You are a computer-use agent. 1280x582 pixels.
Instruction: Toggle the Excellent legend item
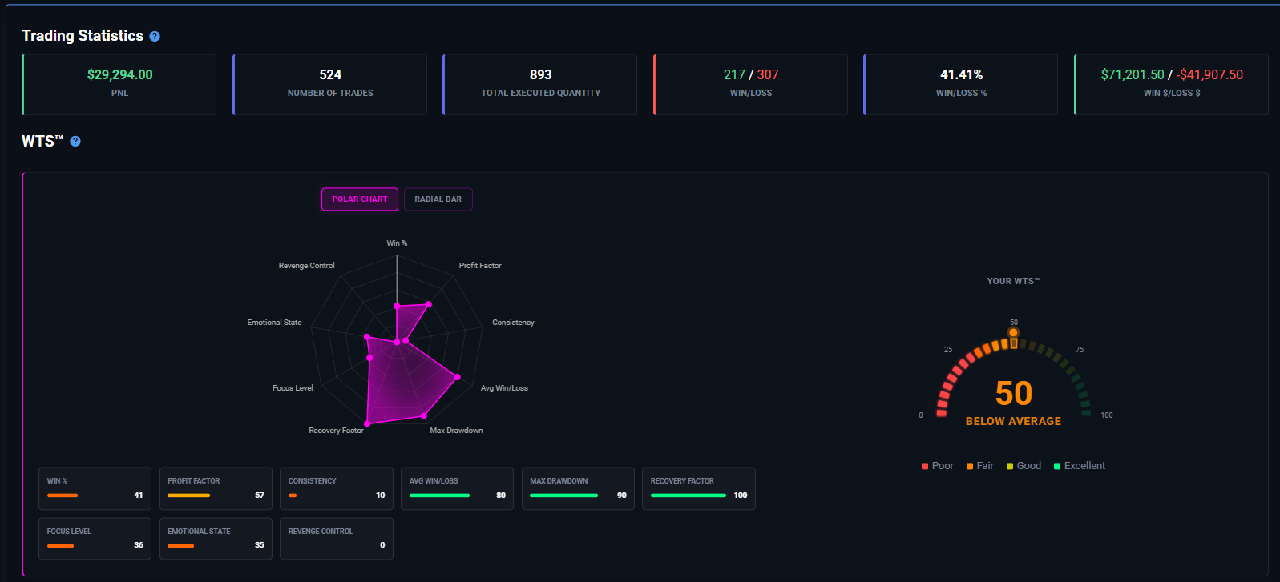click(x=1079, y=466)
